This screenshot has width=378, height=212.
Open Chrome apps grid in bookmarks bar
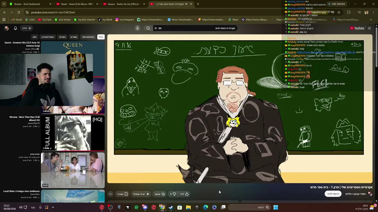tap(4, 20)
